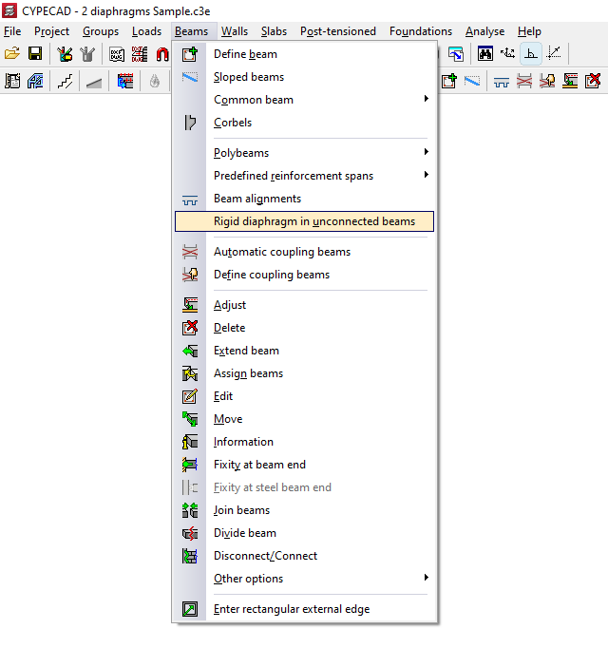The image size is (608, 648).
Task: Click the Open file folder icon in toolbar
Action: pyautogui.click(x=12, y=54)
